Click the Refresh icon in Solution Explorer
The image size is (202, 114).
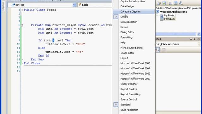pyautogui.click(x=164, y=3)
